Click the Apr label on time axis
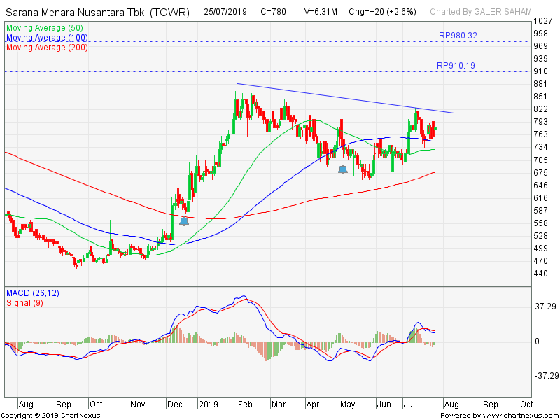560x420 pixels. [313, 405]
